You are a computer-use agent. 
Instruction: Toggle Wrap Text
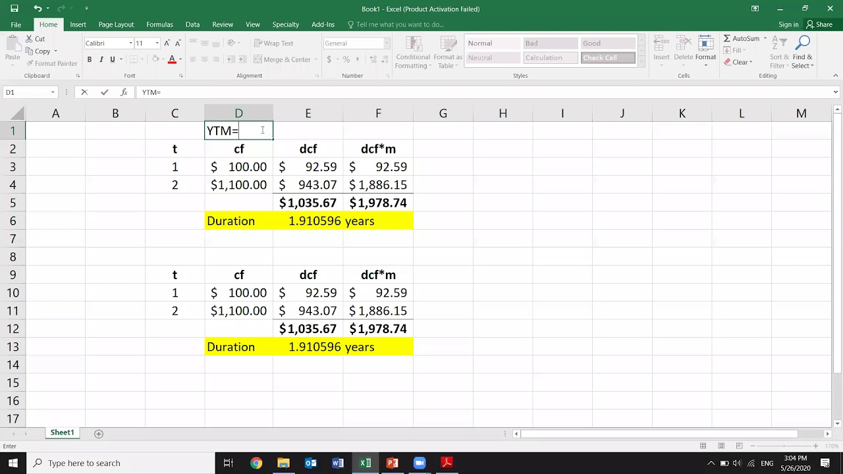[273, 43]
